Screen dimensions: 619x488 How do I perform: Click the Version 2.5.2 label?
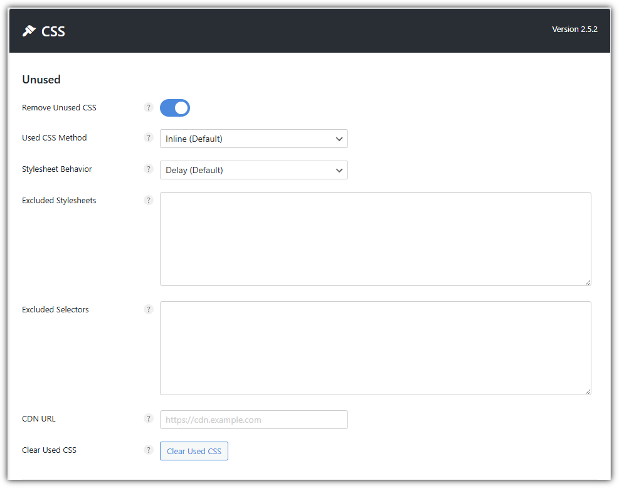point(574,29)
